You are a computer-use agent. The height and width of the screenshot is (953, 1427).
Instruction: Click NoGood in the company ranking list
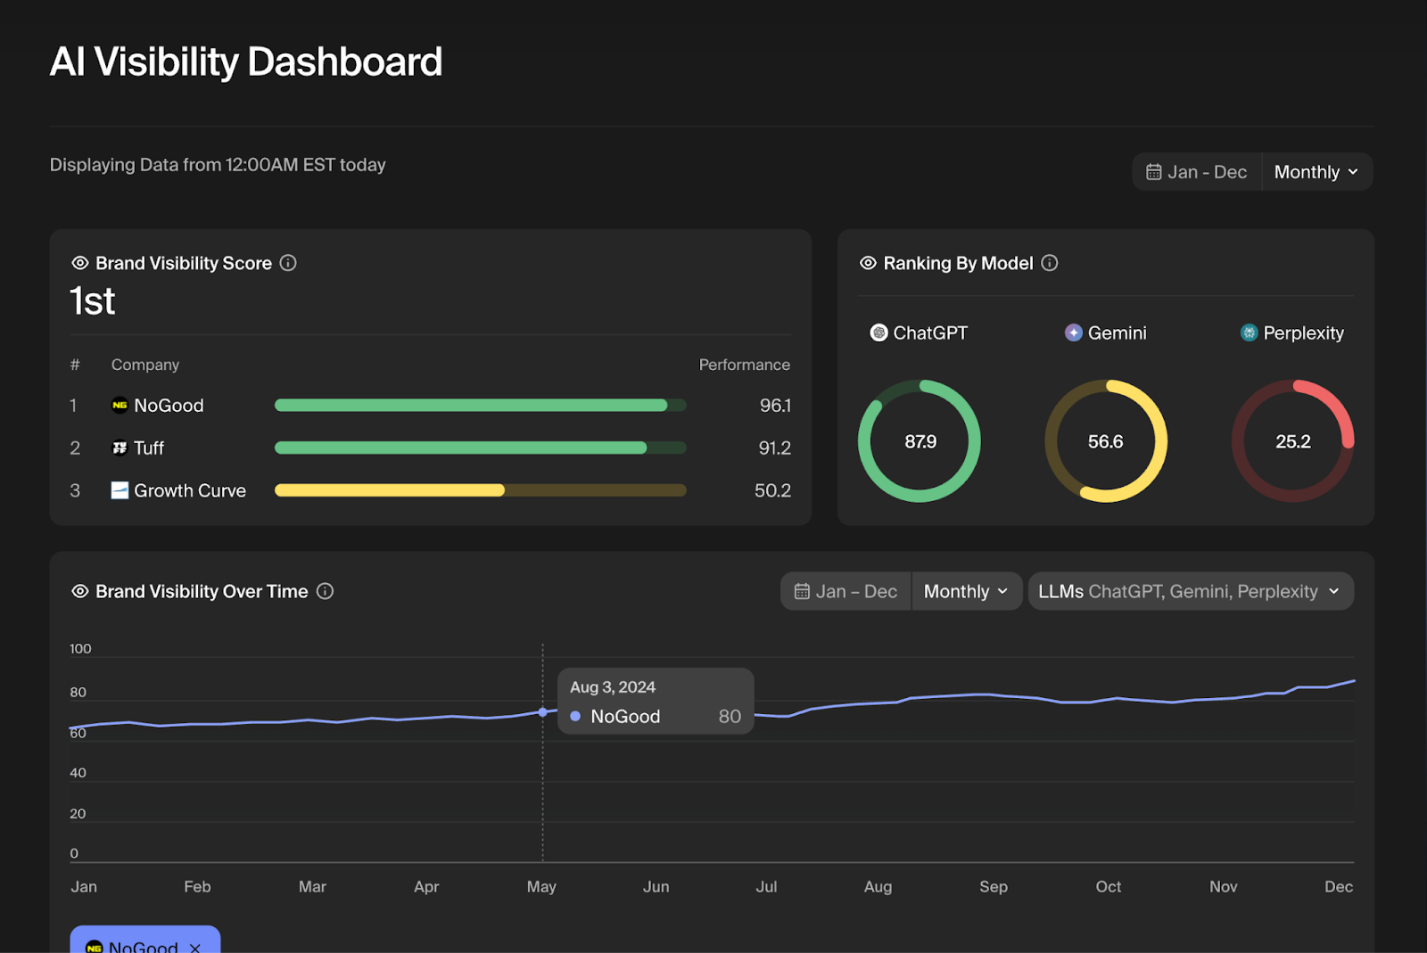pos(169,406)
